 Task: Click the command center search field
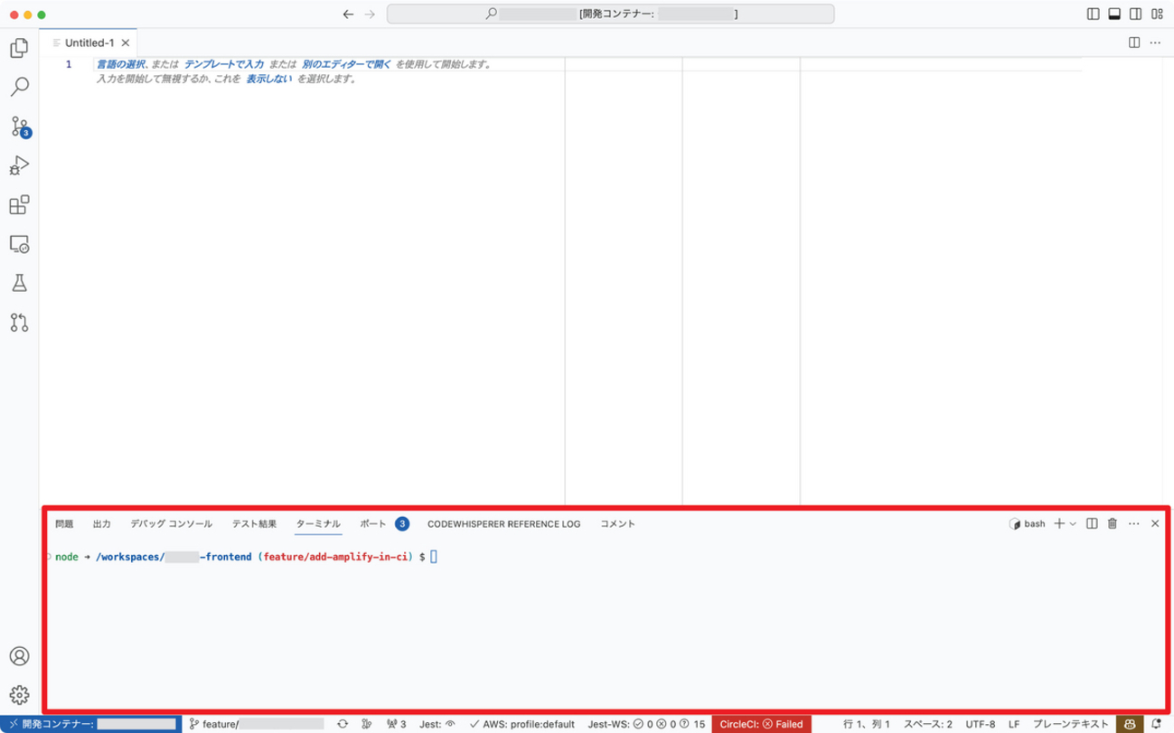[x=610, y=14]
